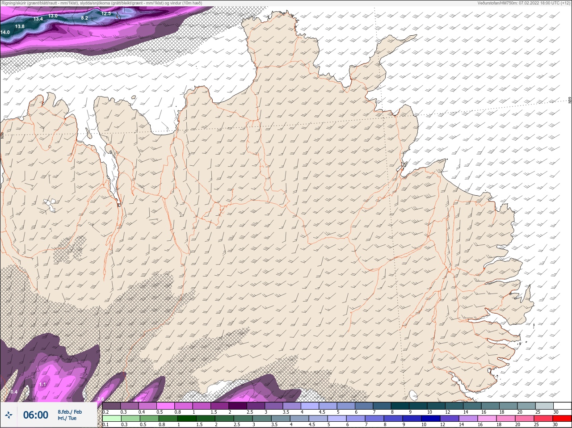The height and width of the screenshot is (428, 572).
Task: Select the red swatch ending the rain legend
Action: tap(562, 419)
